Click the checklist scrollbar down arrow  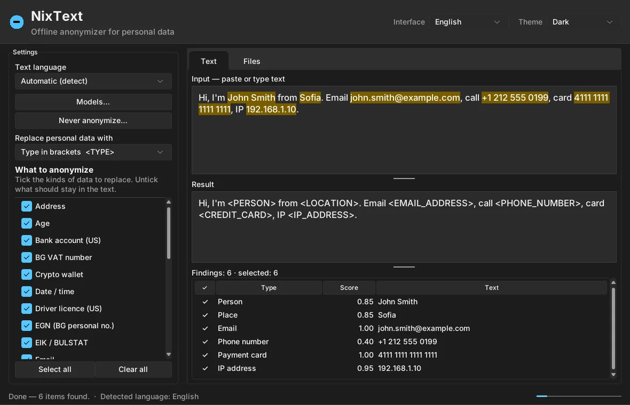click(x=169, y=354)
